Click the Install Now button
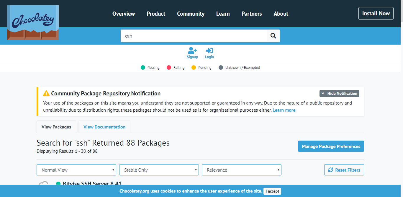This screenshot has height=197, width=403. tap(376, 13)
